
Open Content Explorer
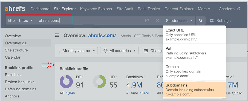tap(179, 9)
